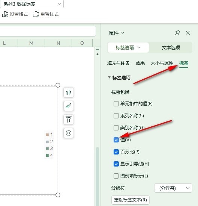Enable 系列名称(S) checkbox

pos(116,116)
